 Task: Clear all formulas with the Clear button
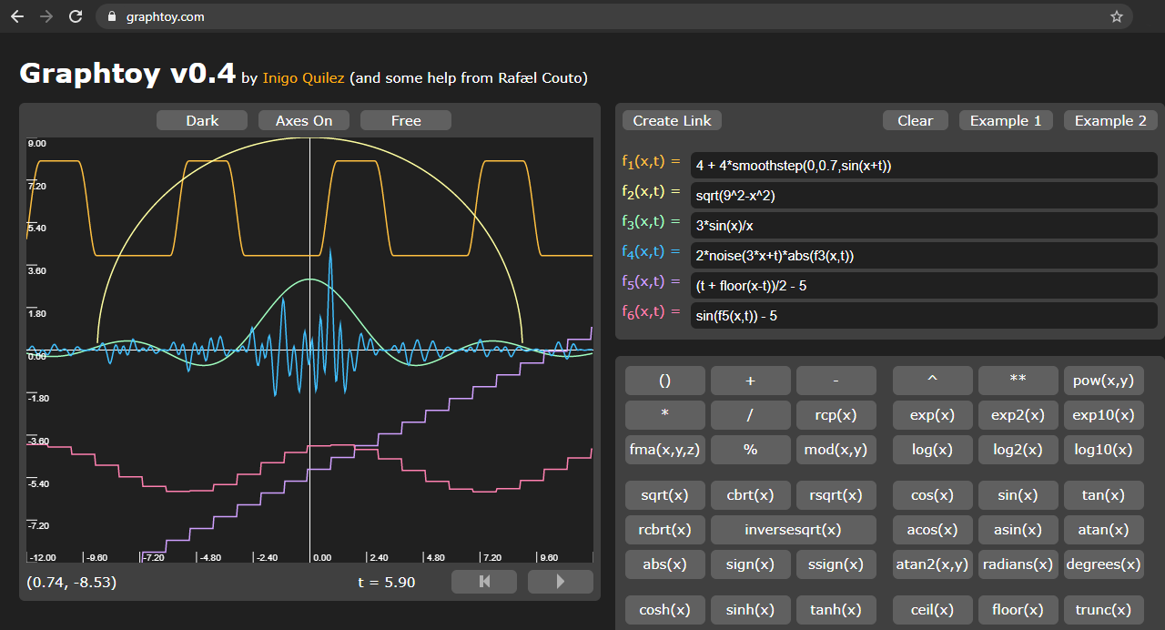pyautogui.click(x=915, y=120)
